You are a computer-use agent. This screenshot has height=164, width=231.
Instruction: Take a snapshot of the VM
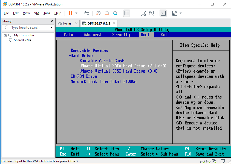pyautogui.click(x=98, y=13)
